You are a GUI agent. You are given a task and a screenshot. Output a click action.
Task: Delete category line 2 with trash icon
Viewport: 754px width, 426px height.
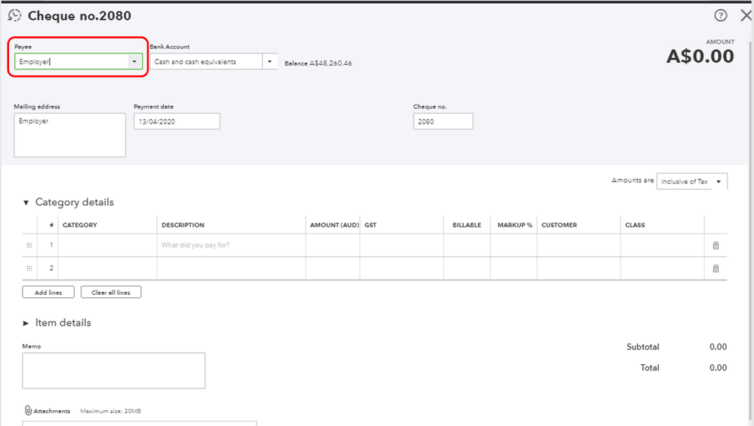click(x=716, y=268)
